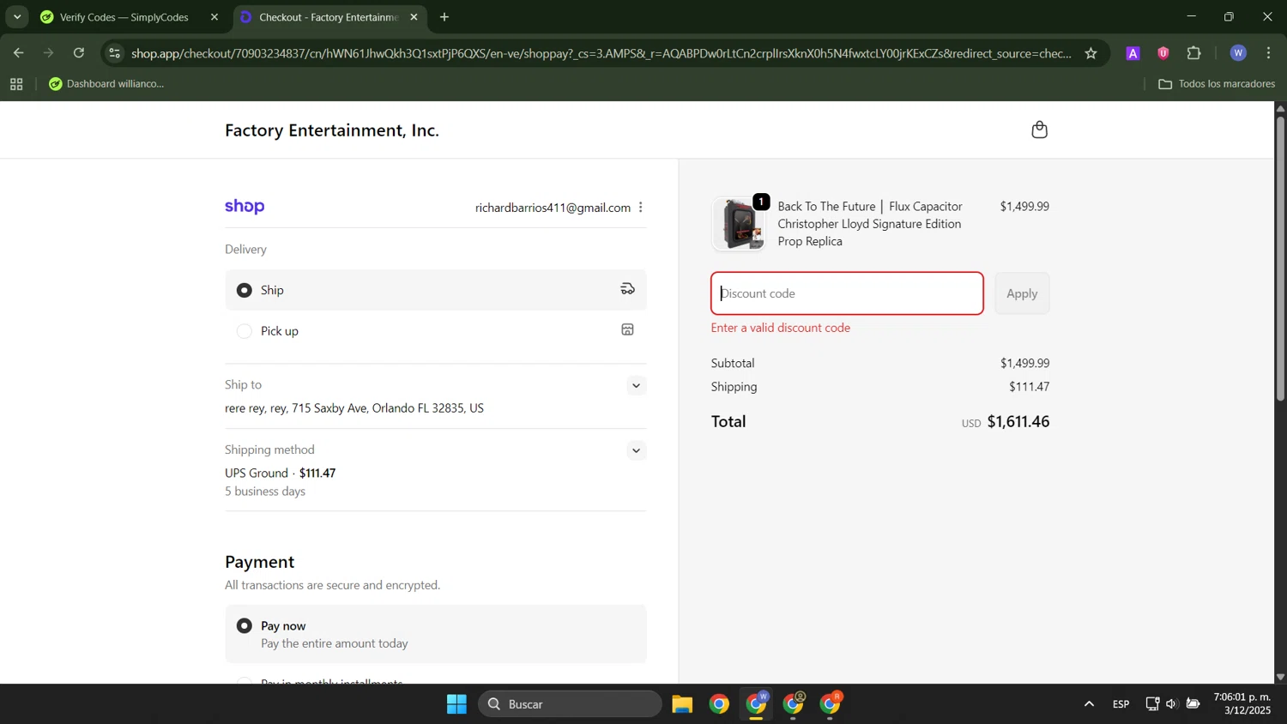Open the first Chrome taskbar icon
The width and height of the screenshot is (1287, 724).
tap(719, 704)
